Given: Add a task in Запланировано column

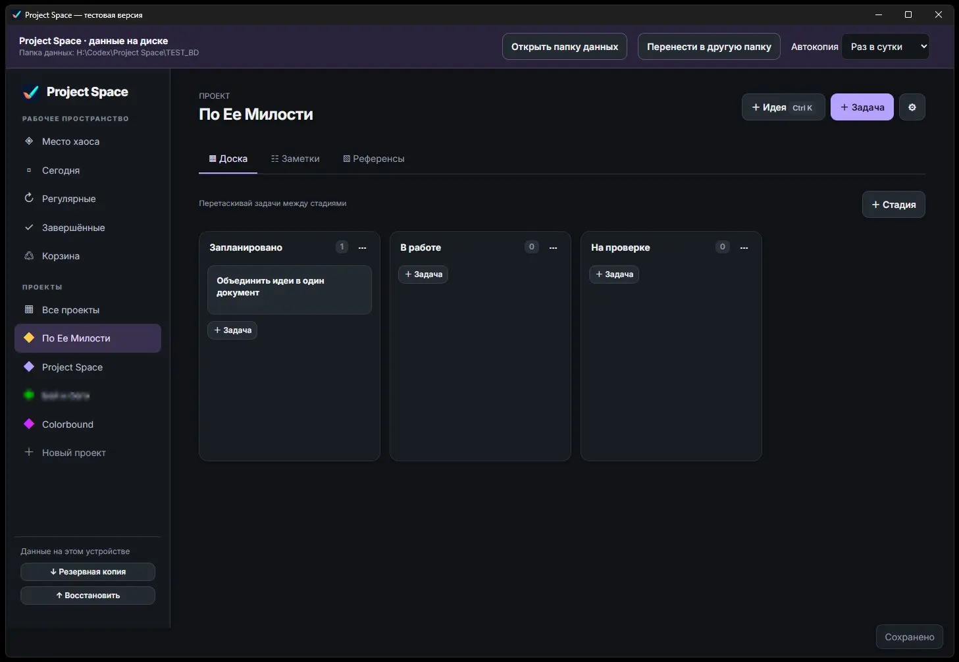Looking at the screenshot, I should pos(232,330).
